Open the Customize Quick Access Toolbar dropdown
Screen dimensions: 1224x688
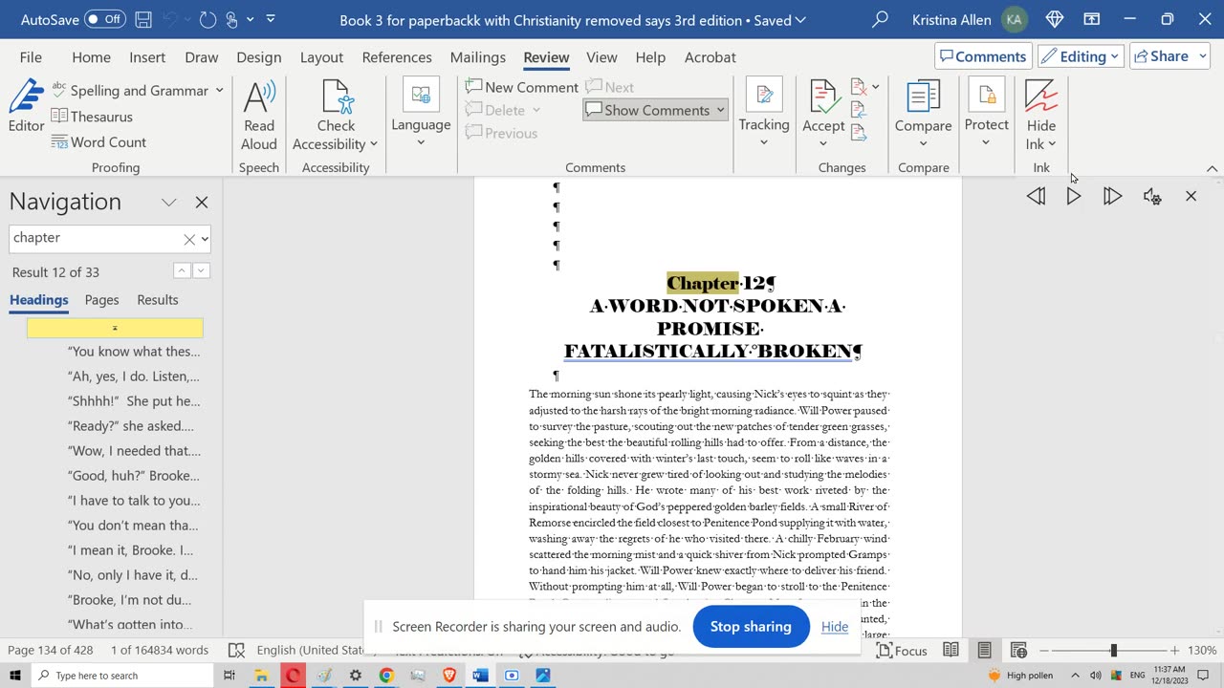[x=271, y=19]
